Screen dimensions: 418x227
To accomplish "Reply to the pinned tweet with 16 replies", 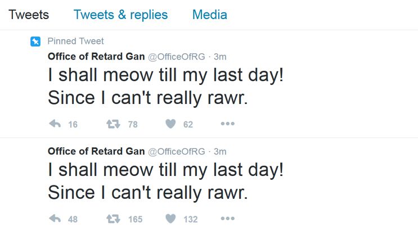I will 55,124.
